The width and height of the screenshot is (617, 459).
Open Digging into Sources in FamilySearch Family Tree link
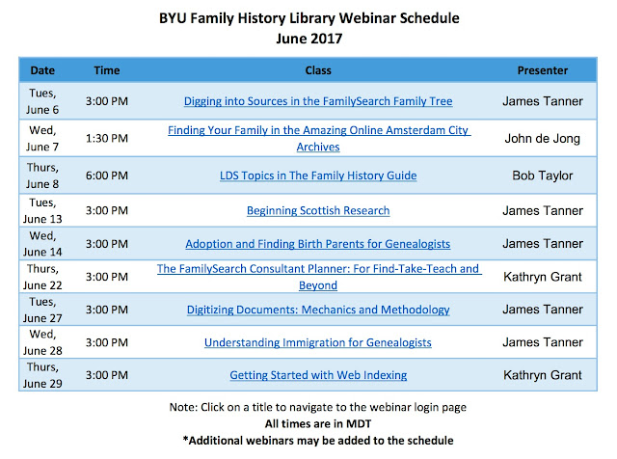point(318,101)
